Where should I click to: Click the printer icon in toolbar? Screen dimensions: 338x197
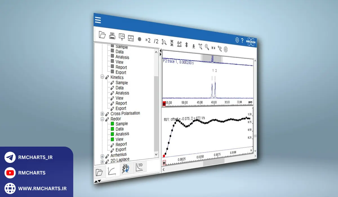(112, 36)
